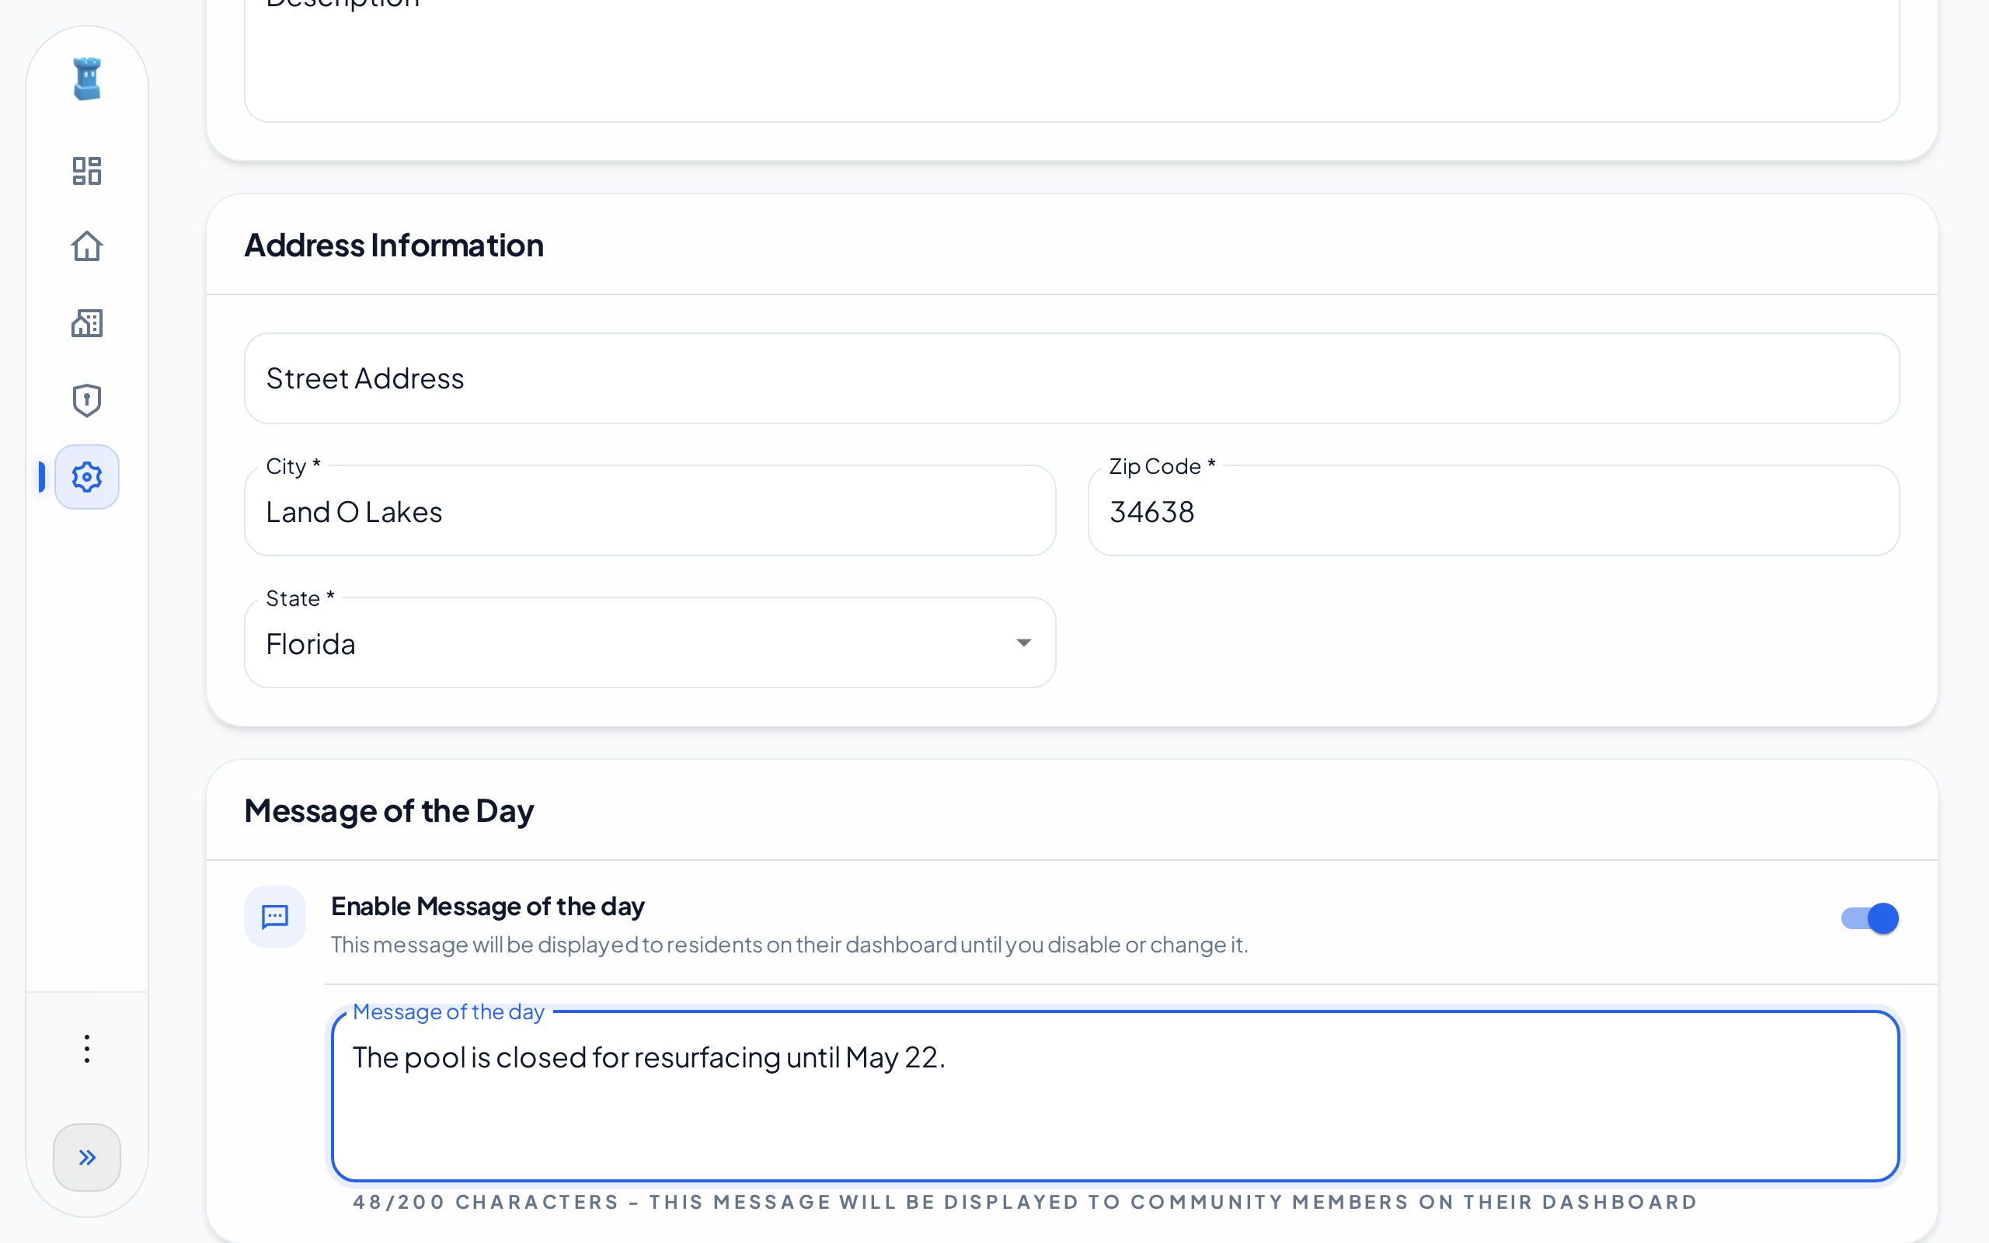Click the Street Address input field
This screenshot has width=1989, height=1243.
(1071, 378)
